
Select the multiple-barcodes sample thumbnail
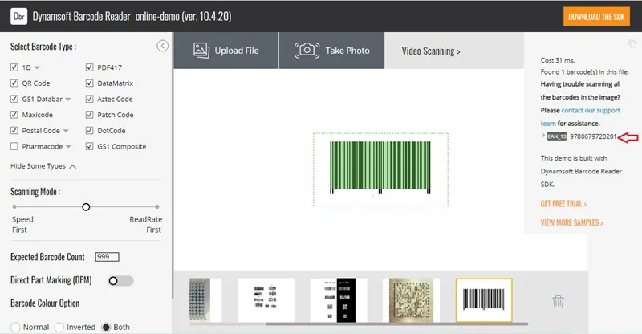(266, 300)
